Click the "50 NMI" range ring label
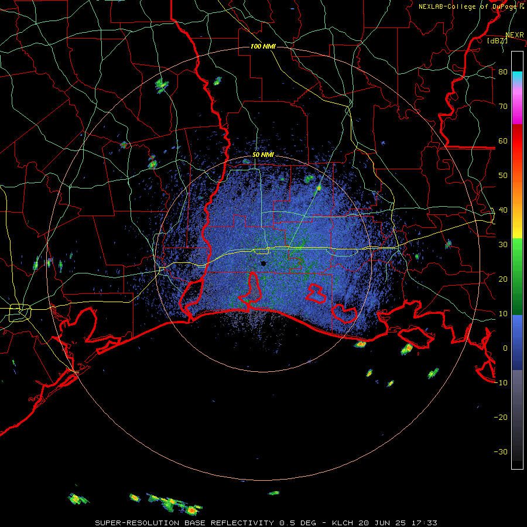The width and height of the screenshot is (527, 527). click(x=263, y=155)
